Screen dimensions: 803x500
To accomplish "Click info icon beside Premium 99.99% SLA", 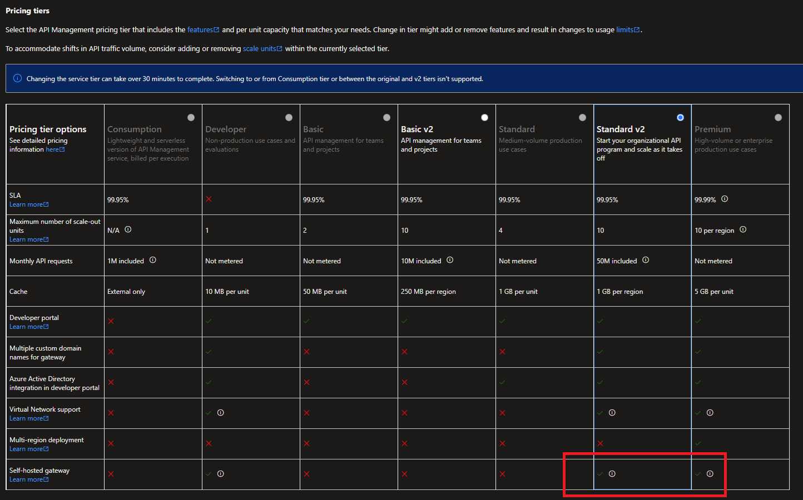I will pyautogui.click(x=725, y=199).
